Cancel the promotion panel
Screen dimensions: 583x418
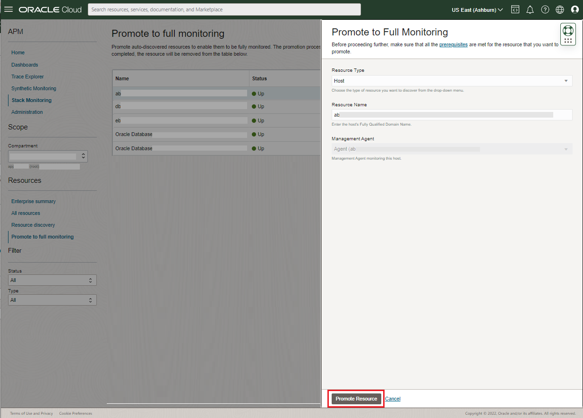point(393,399)
